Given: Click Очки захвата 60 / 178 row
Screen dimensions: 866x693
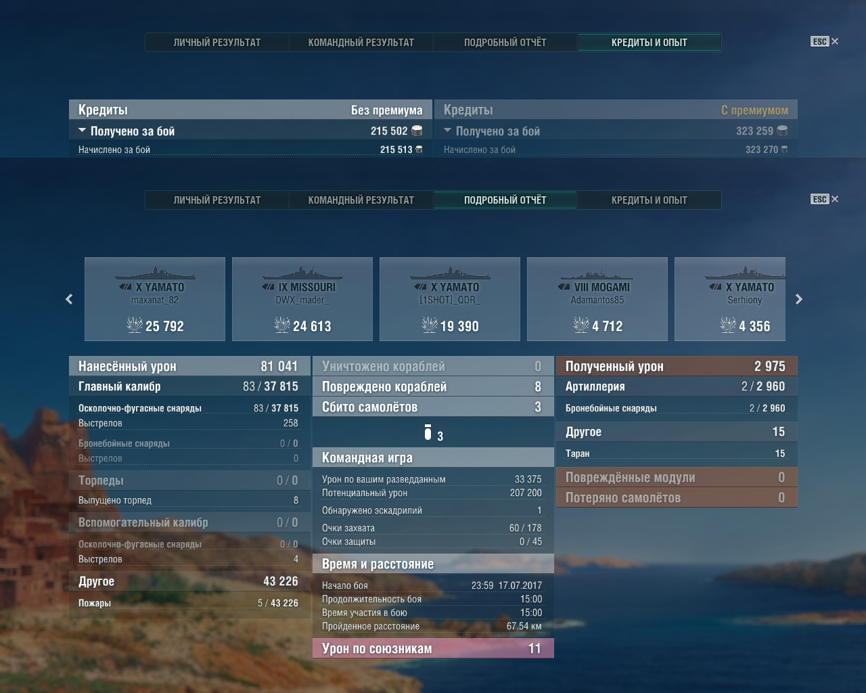Looking at the screenshot, I should click(x=432, y=528).
